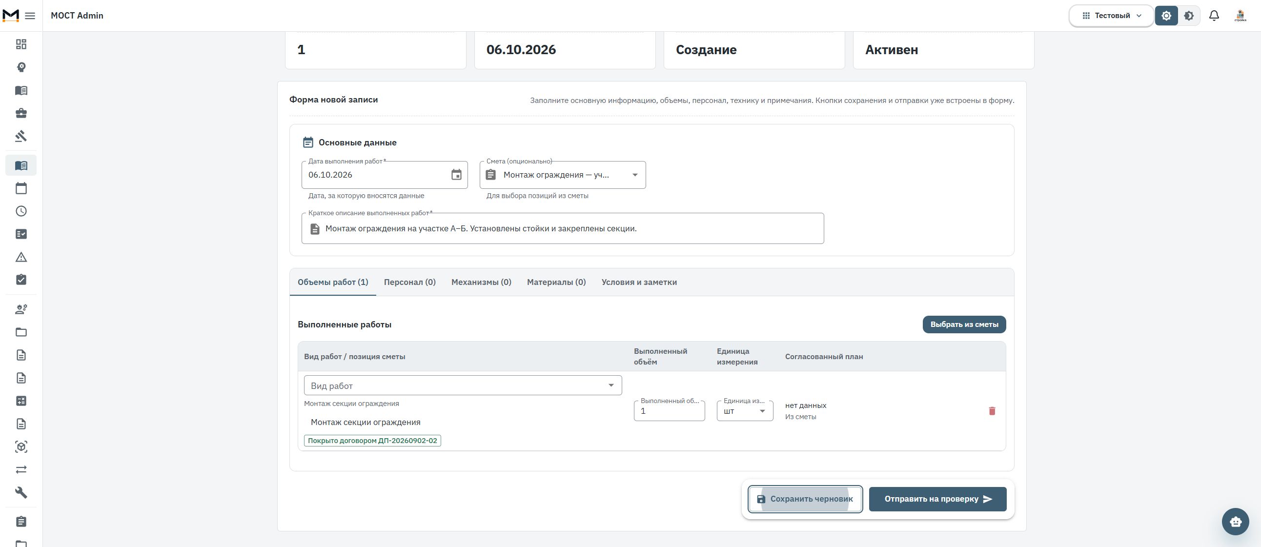Switch to Условия и заметки tab
The width and height of the screenshot is (1261, 547).
639,283
